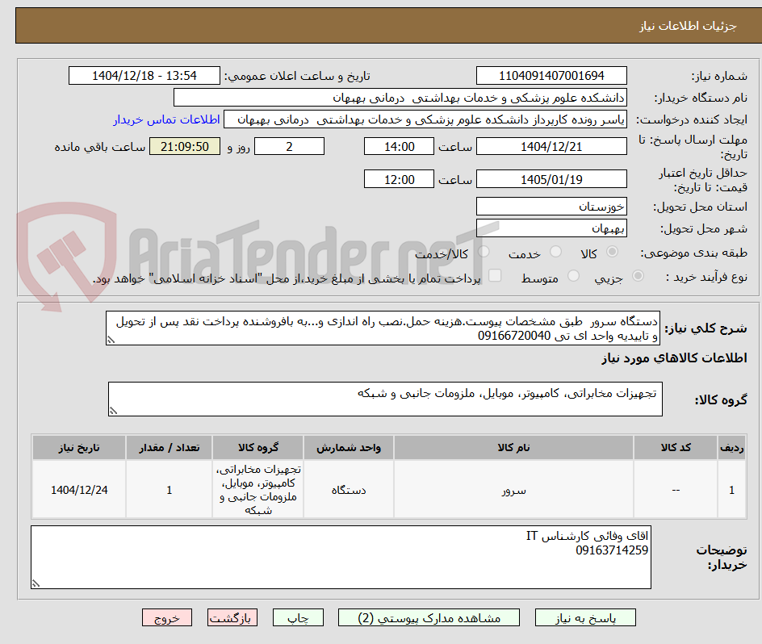Select the 'خدمت' radio button
The image size is (762, 644).
point(555,252)
